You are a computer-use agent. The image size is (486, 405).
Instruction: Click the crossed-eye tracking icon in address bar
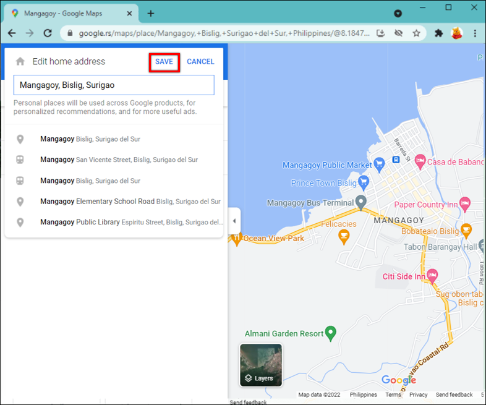pyautogui.click(x=398, y=33)
